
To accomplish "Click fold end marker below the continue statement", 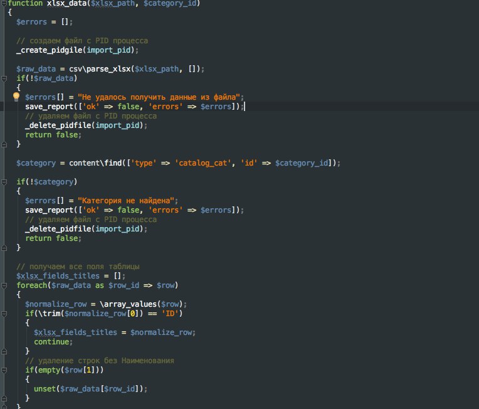I will pos(4,351).
